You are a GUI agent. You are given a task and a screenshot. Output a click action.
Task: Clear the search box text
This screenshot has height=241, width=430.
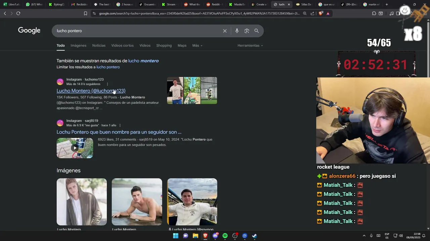225,31
